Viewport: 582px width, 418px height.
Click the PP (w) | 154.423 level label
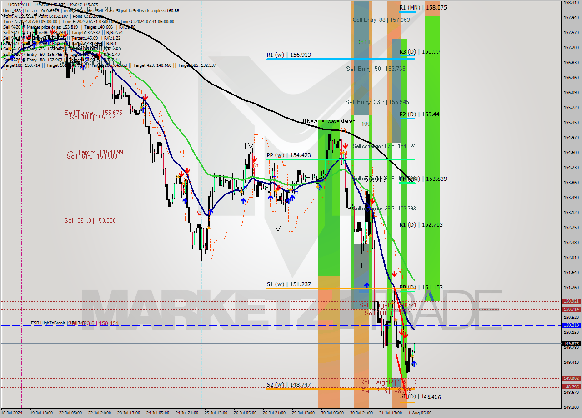289,155
